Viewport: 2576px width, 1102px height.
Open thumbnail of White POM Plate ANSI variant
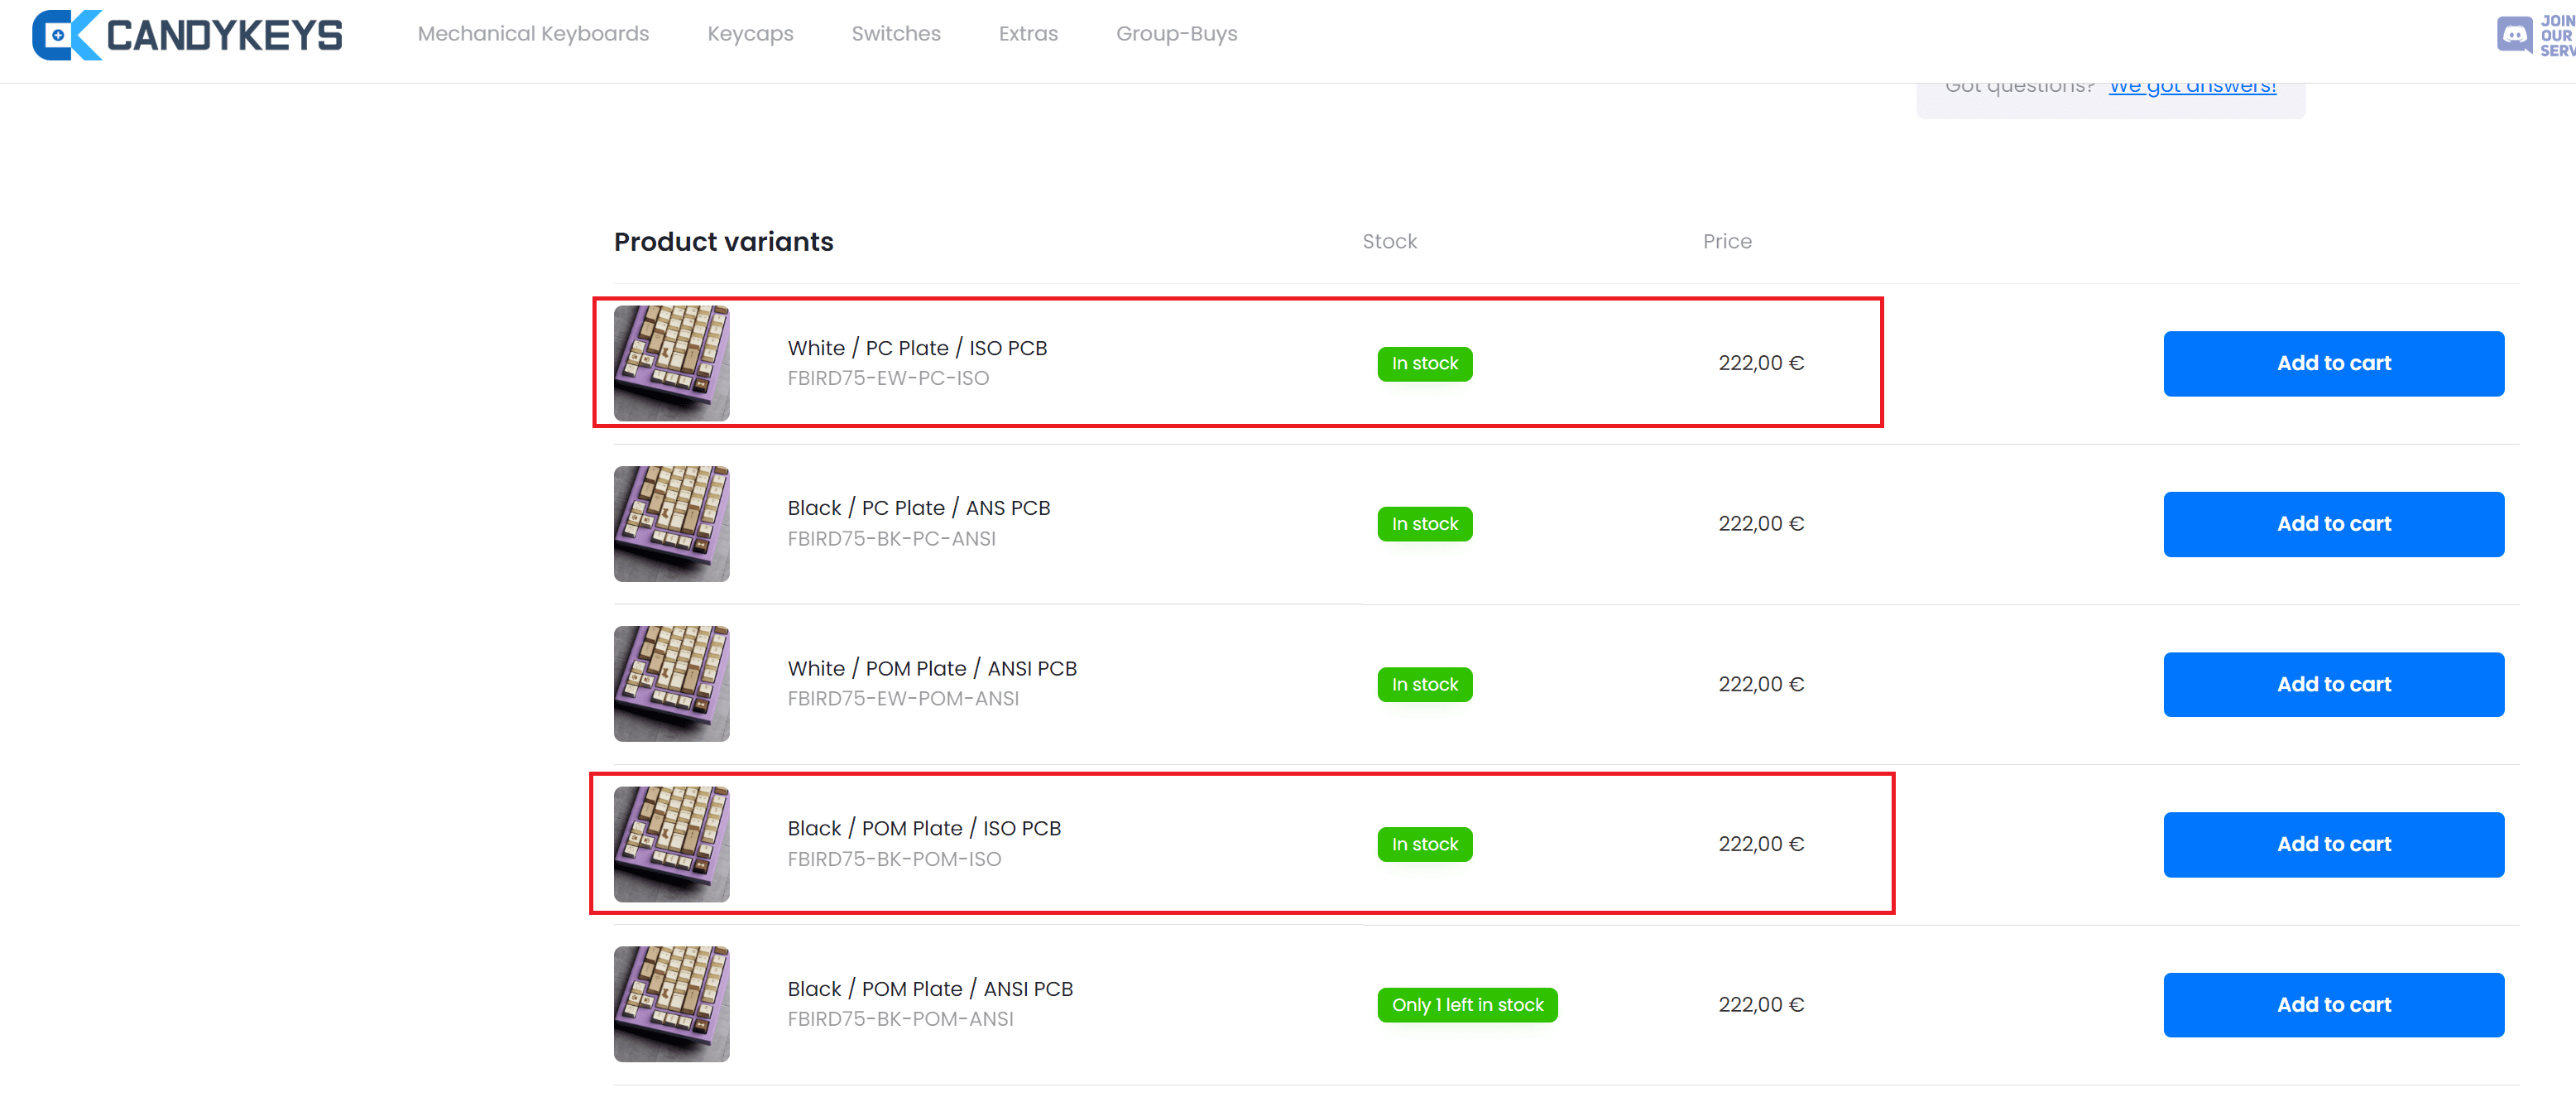(x=671, y=684)
